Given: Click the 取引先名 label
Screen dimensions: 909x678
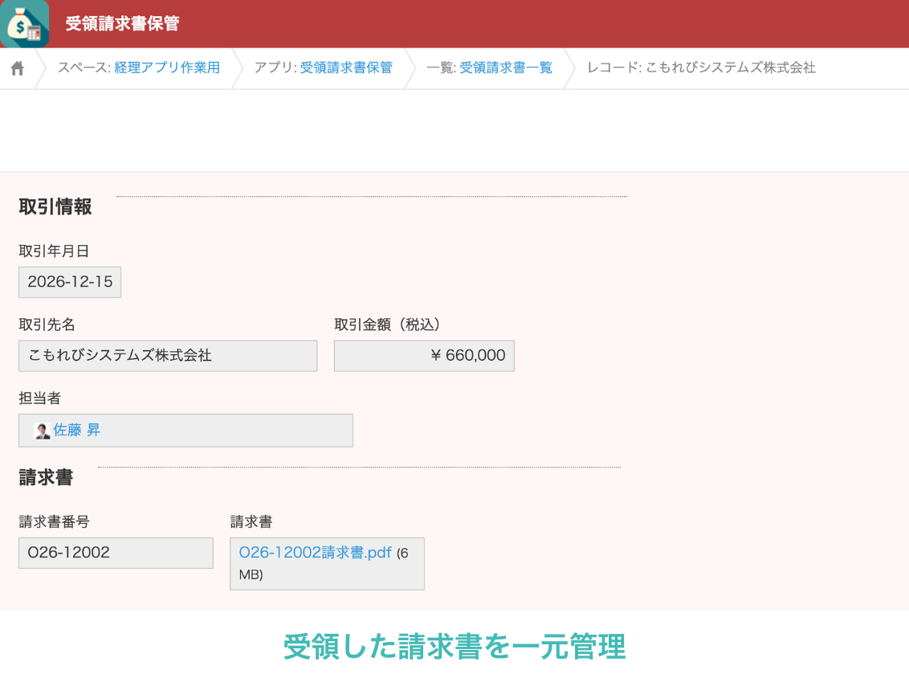Looking at the screenshot, I should 47,325.
